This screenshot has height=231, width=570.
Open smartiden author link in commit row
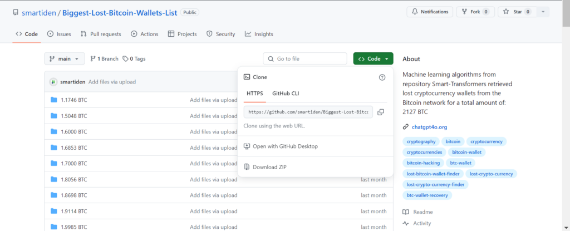tap(73, 82)
